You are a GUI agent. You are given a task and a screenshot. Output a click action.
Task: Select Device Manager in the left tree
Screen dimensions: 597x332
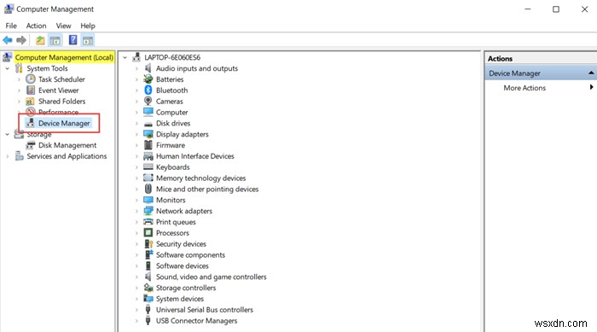point(64,123)
